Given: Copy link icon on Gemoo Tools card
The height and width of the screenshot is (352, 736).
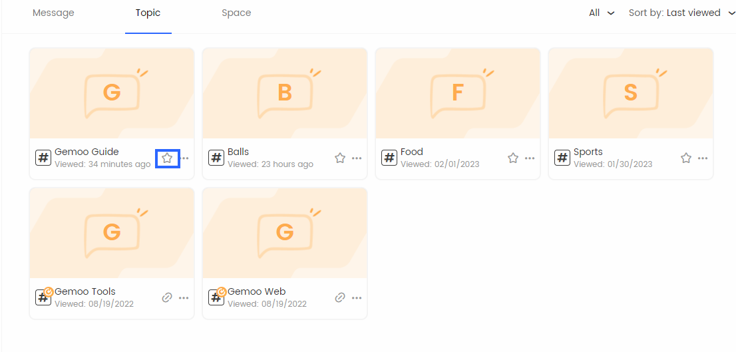Looking at the screenshot, I should pos(167,297).
